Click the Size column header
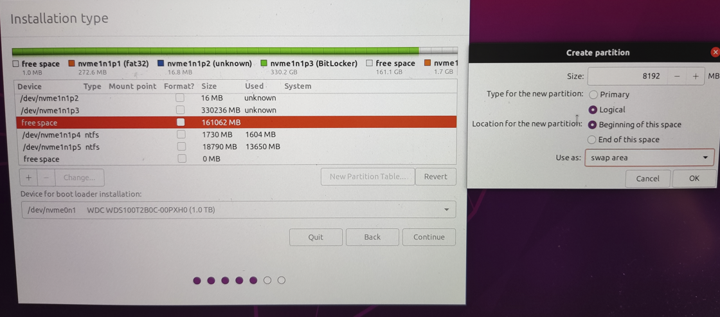This screenshot has height=317, width=720. tap(209, 86)
